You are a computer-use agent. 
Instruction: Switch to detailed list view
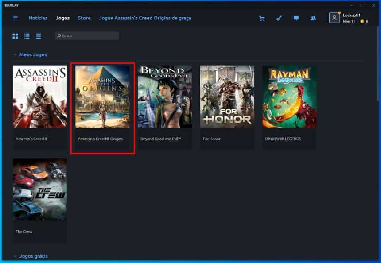27,36
